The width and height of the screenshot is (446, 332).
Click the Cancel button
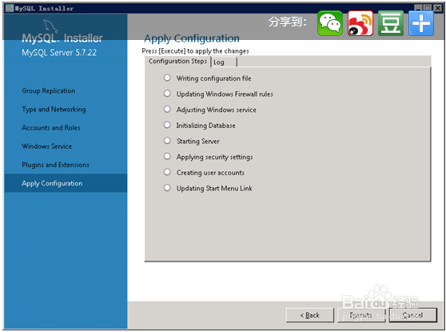tap(413, 315)
